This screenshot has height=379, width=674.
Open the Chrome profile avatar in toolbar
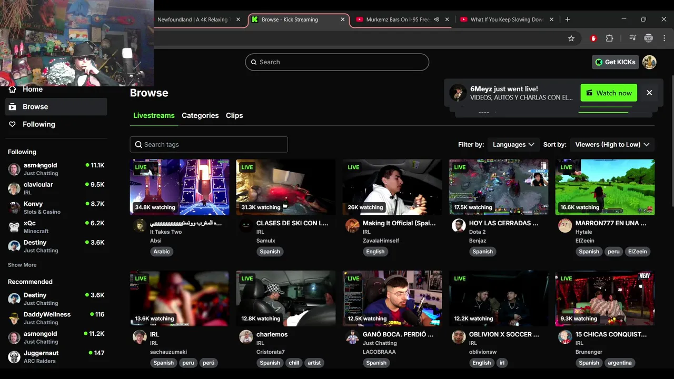tap(649, 38)
